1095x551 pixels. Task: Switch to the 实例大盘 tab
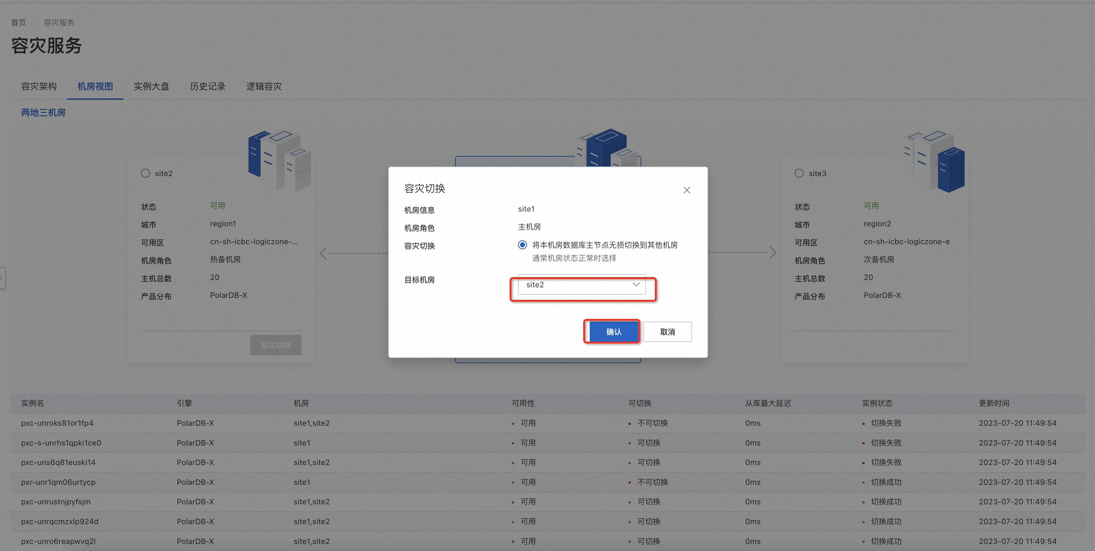pos(151,87)
